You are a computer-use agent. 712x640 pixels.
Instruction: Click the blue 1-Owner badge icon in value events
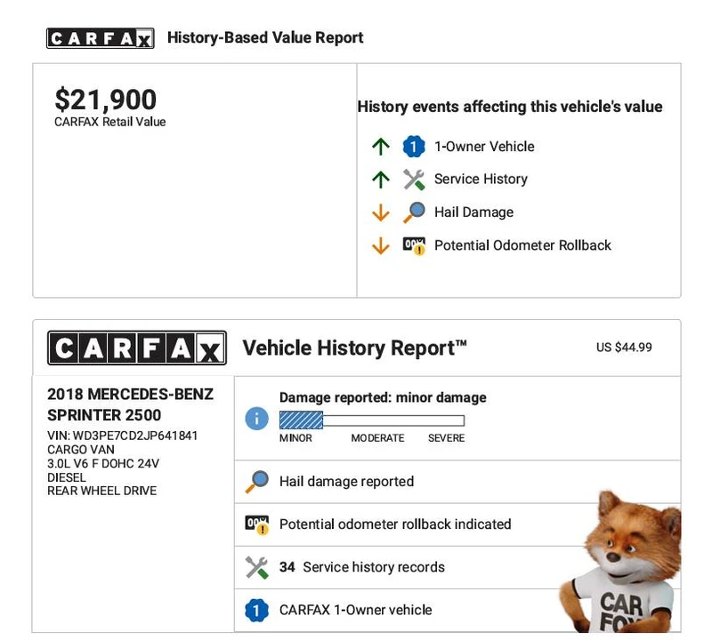[x=414, y=147]
